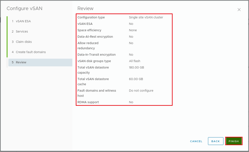
Task: Close the Configure vSAN dialog
Action: click(x=239, y=10)
